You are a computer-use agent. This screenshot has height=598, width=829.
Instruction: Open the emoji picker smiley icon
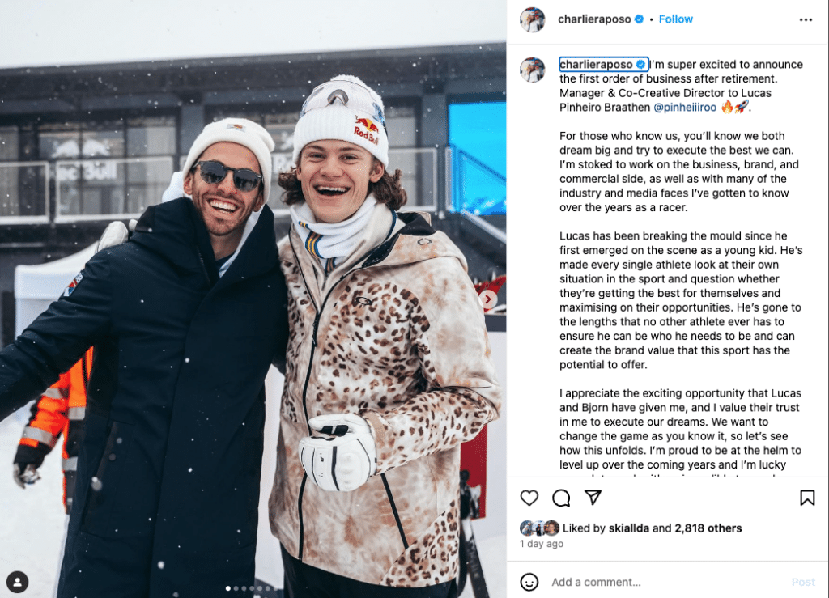(529, 582)
